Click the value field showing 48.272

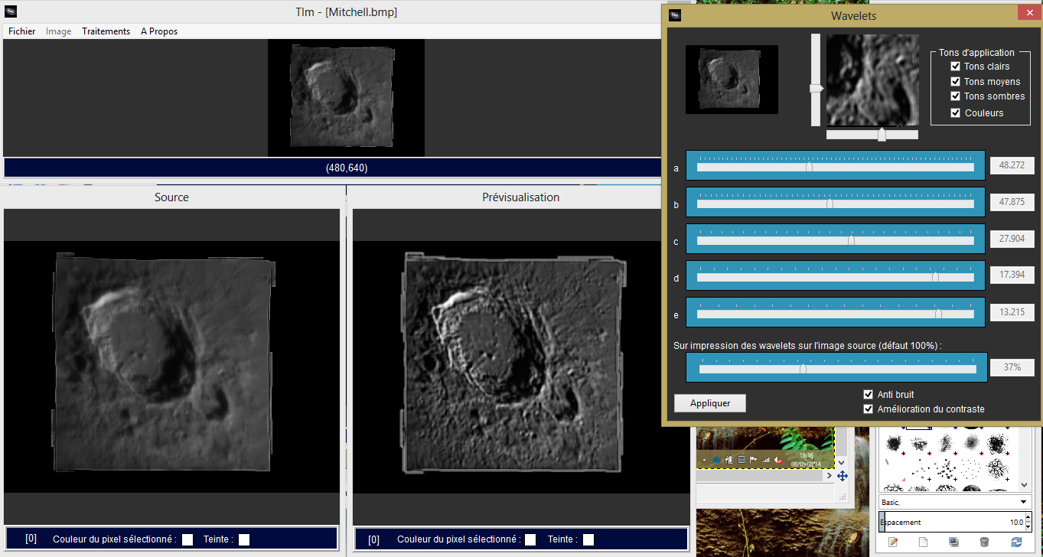(1012, 165)
